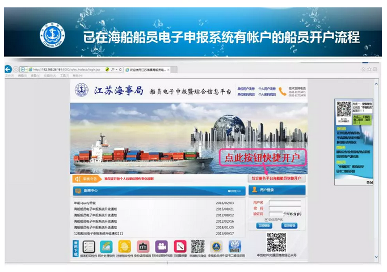Open news item 年前Jquery升级
This screenshot has height=272, width=387.
(x=85, y=203)
